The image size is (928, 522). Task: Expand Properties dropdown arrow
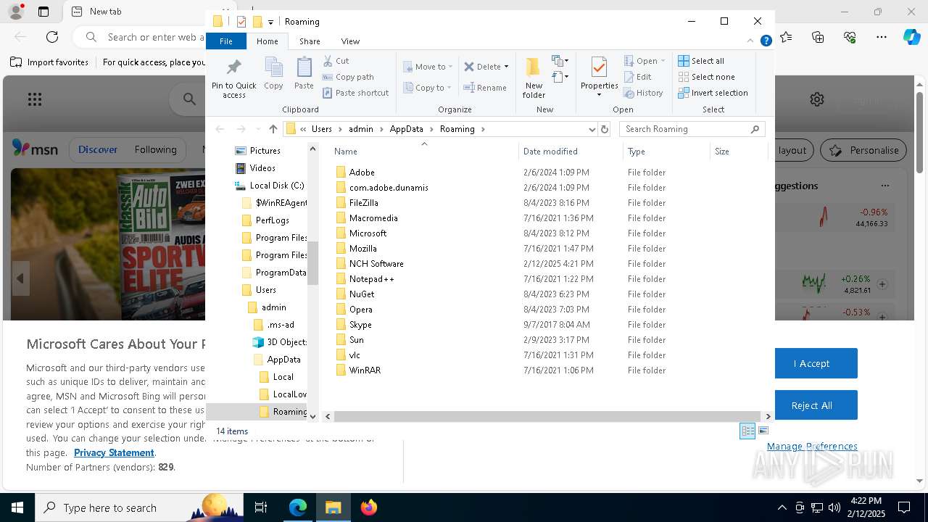pos(599,95)
